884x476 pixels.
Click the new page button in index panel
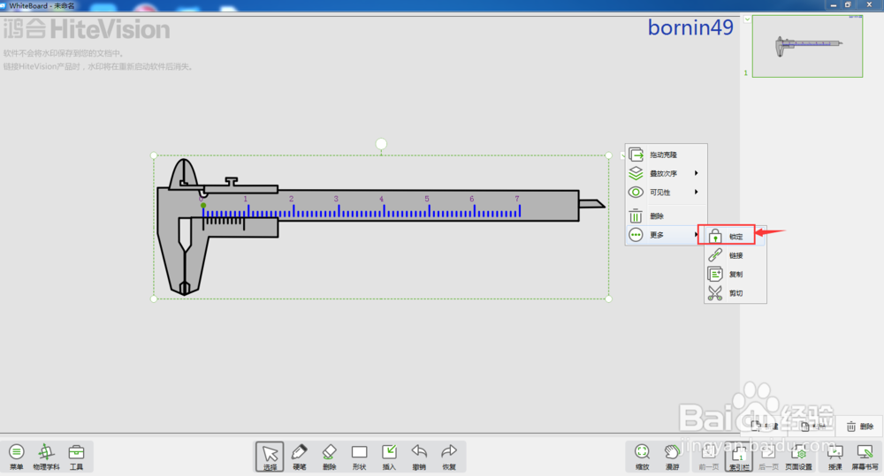pyautogui.click(x=764, y=426)
